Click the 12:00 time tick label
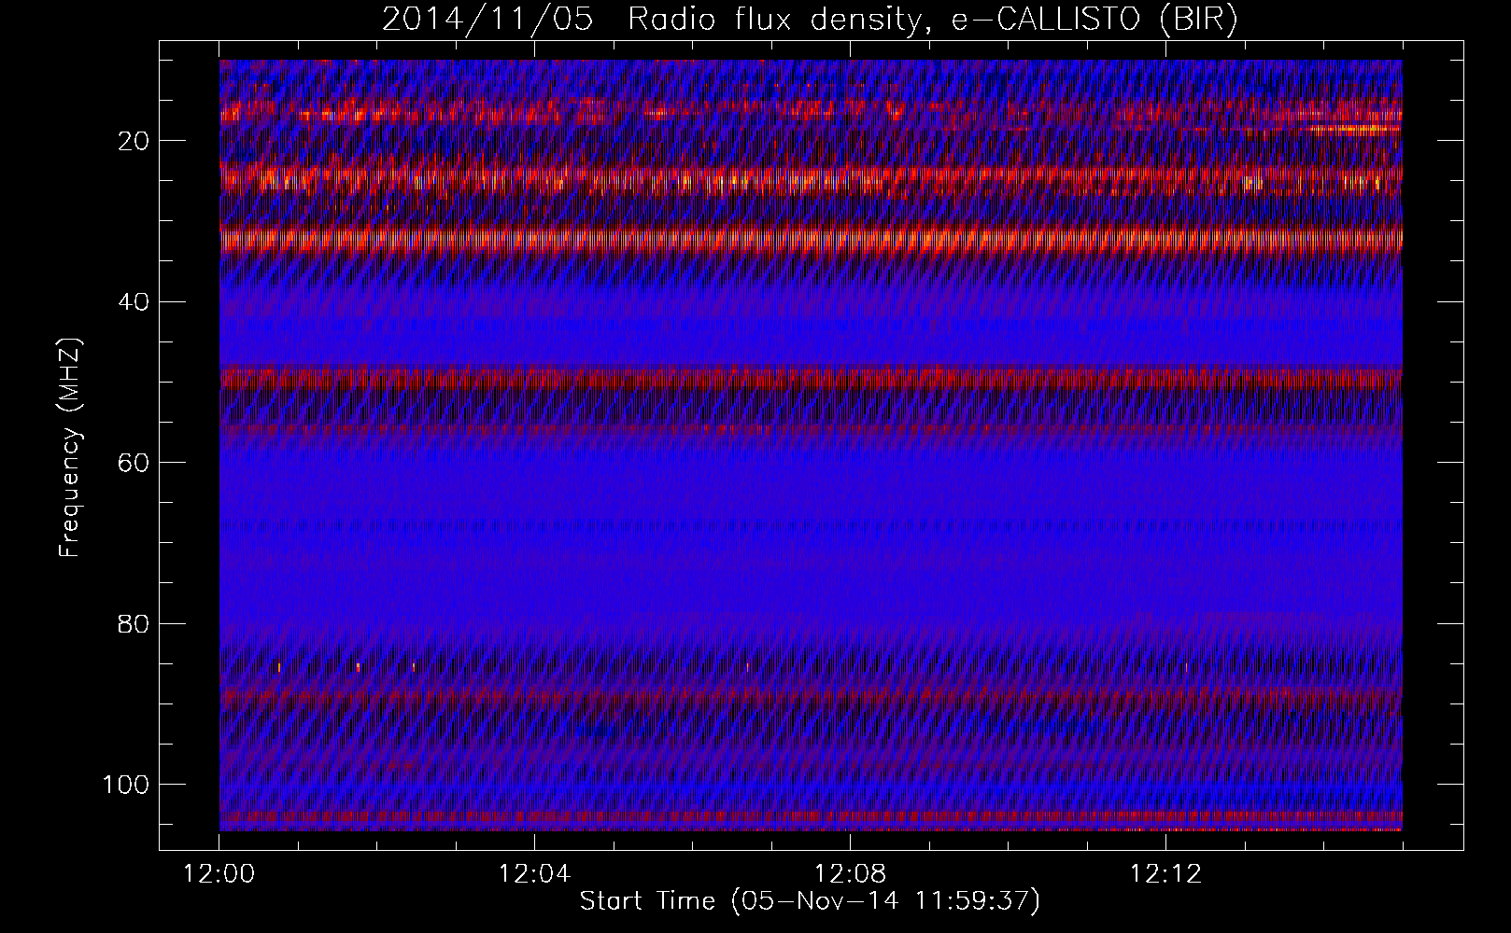 pyautogui.click(x=219, y=875)
